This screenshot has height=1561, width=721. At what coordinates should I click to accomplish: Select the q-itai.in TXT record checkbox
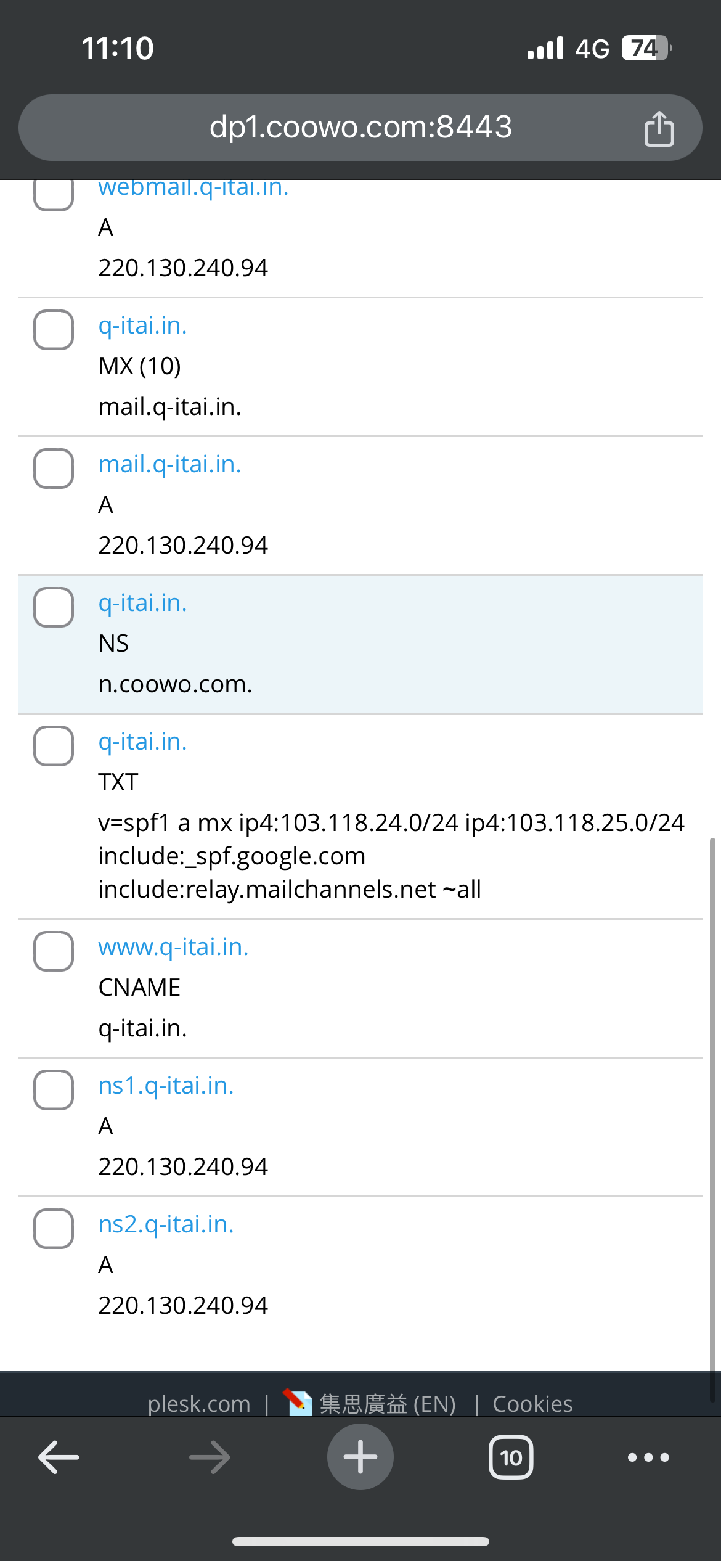pyautogui.click(x=54, y=746)
